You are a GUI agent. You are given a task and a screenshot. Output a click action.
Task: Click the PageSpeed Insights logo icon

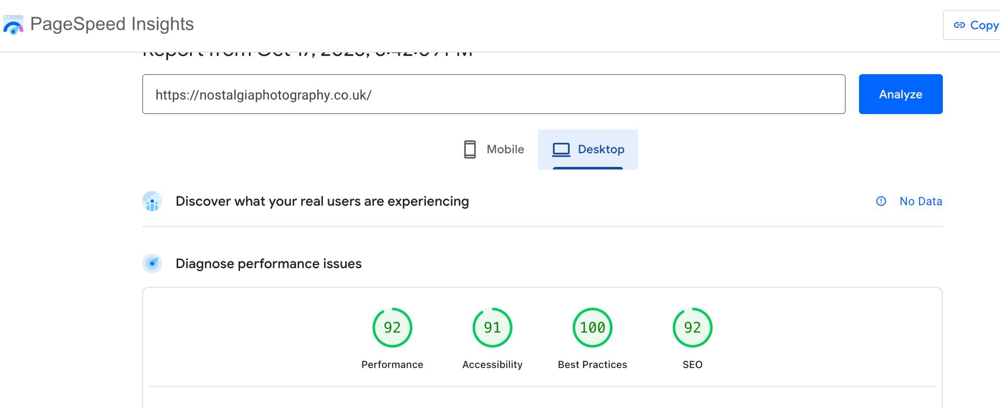click(13, 25)
